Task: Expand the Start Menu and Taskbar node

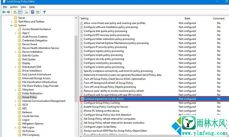Action: 12,21
